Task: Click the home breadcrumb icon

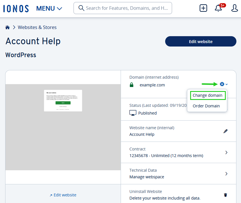Action: pyautogui.click(x=7, y=27)
